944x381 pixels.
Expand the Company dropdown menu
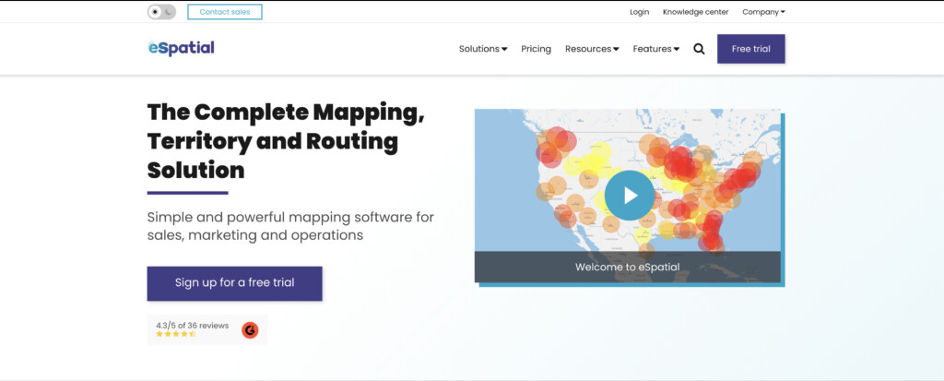tap(763, 12)
